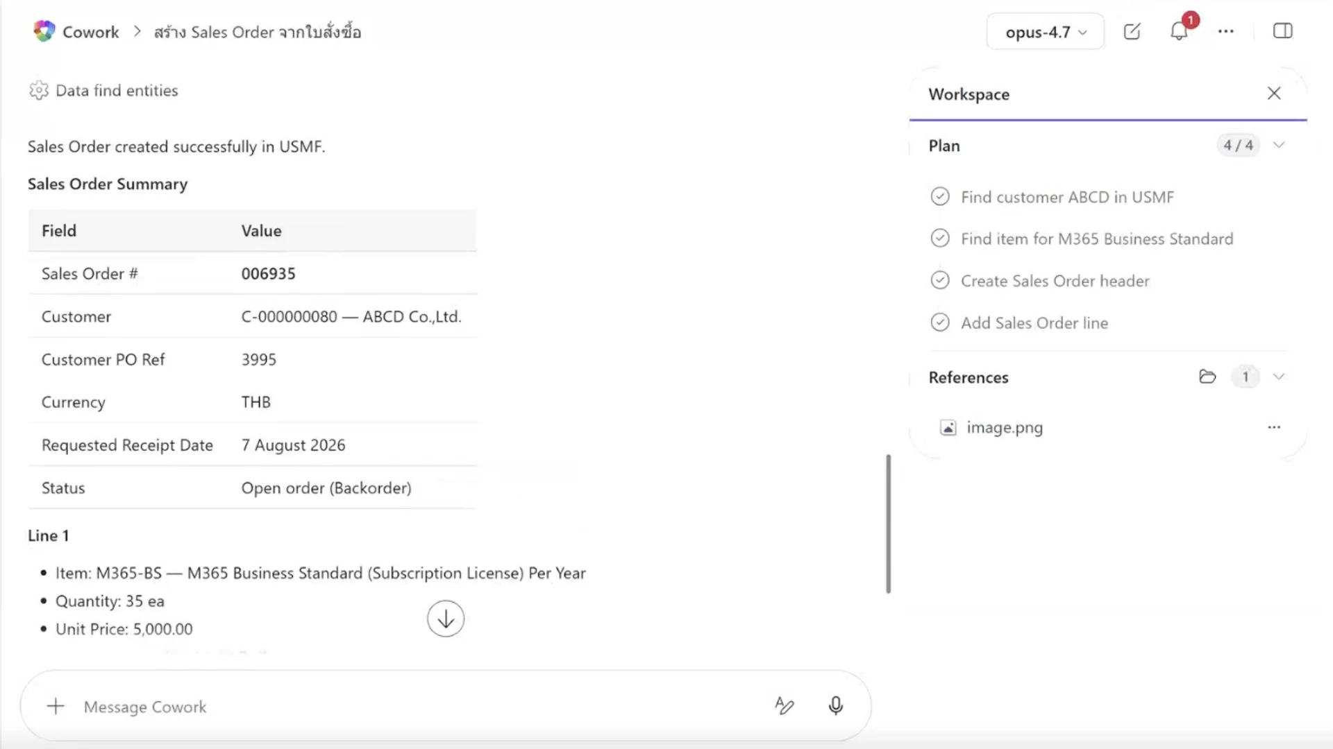Open the notifications bell
This screenshot has width=1333, height=749.
point(1179,31)
